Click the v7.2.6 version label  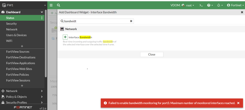pyautogui.click(x=43, y=108)
